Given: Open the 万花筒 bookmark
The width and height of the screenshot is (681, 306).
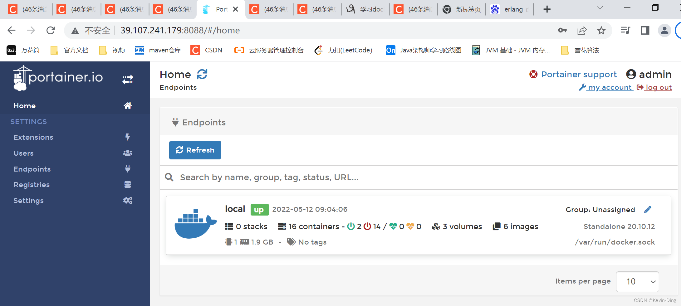Looking at the screenshot, I should (23, 50).
